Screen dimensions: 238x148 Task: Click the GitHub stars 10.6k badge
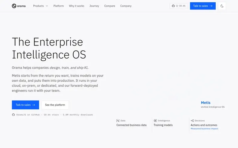178,6
